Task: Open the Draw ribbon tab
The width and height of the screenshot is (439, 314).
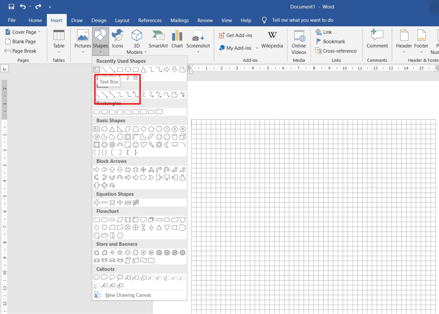Action: (77, 20)
